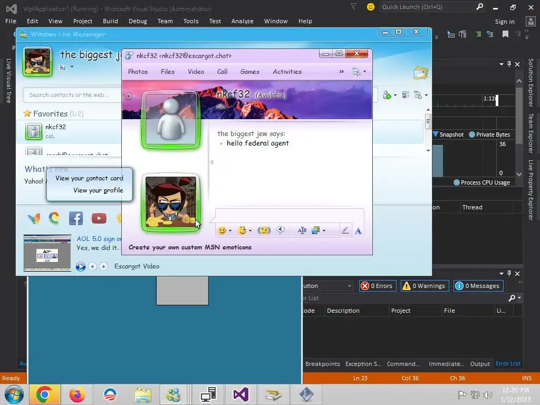
Task: Click Snapshot in diagnostics panel
Action: click(x=448, y=134)
